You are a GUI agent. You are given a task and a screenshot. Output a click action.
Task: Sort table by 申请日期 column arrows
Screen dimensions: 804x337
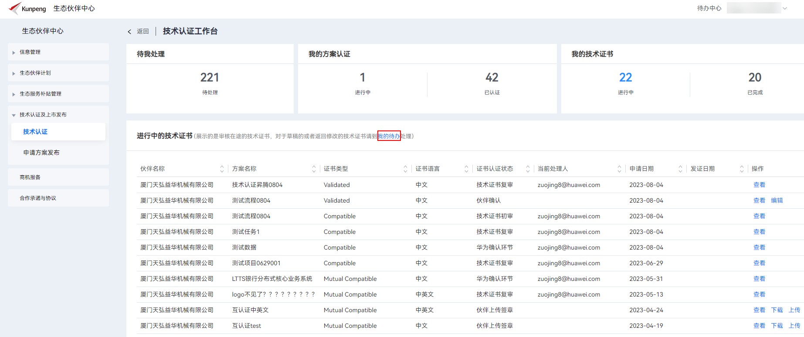tap(680, 169)
